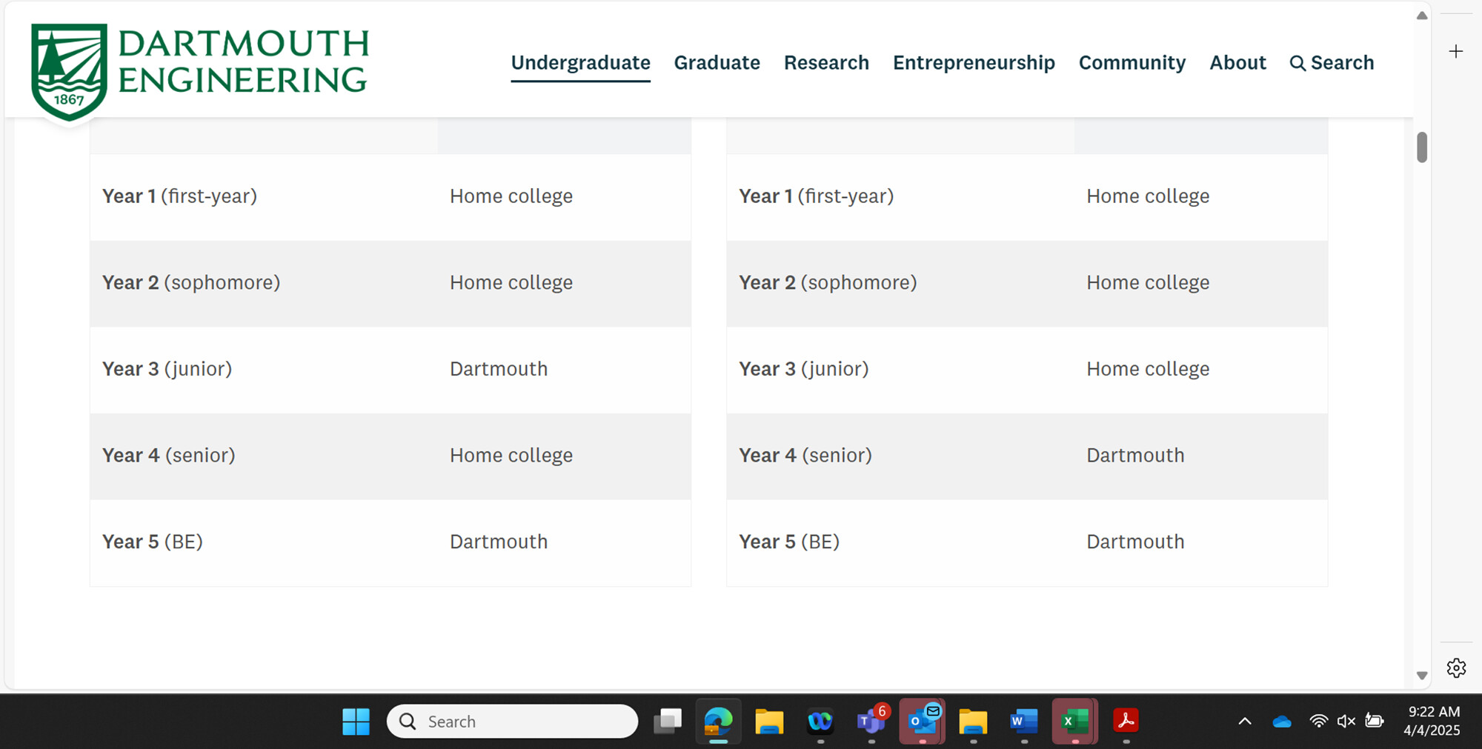Select right table 'Year 3 (junior)' cell
This screenshot has height=749, width=1482.
900,369
